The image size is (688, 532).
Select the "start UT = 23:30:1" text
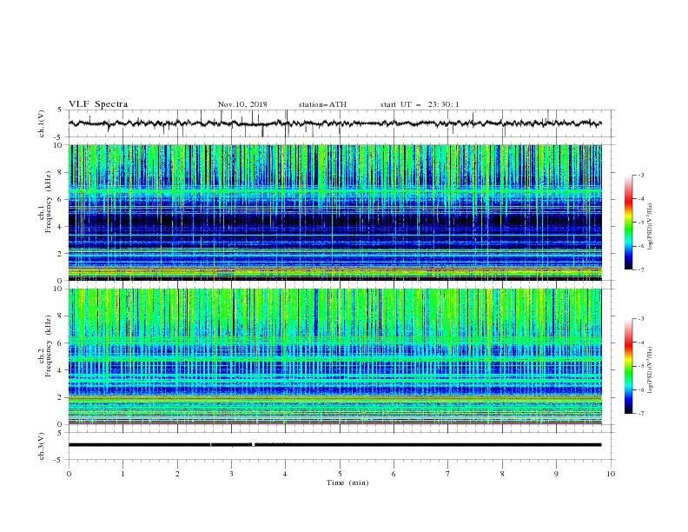coord(420,104)
